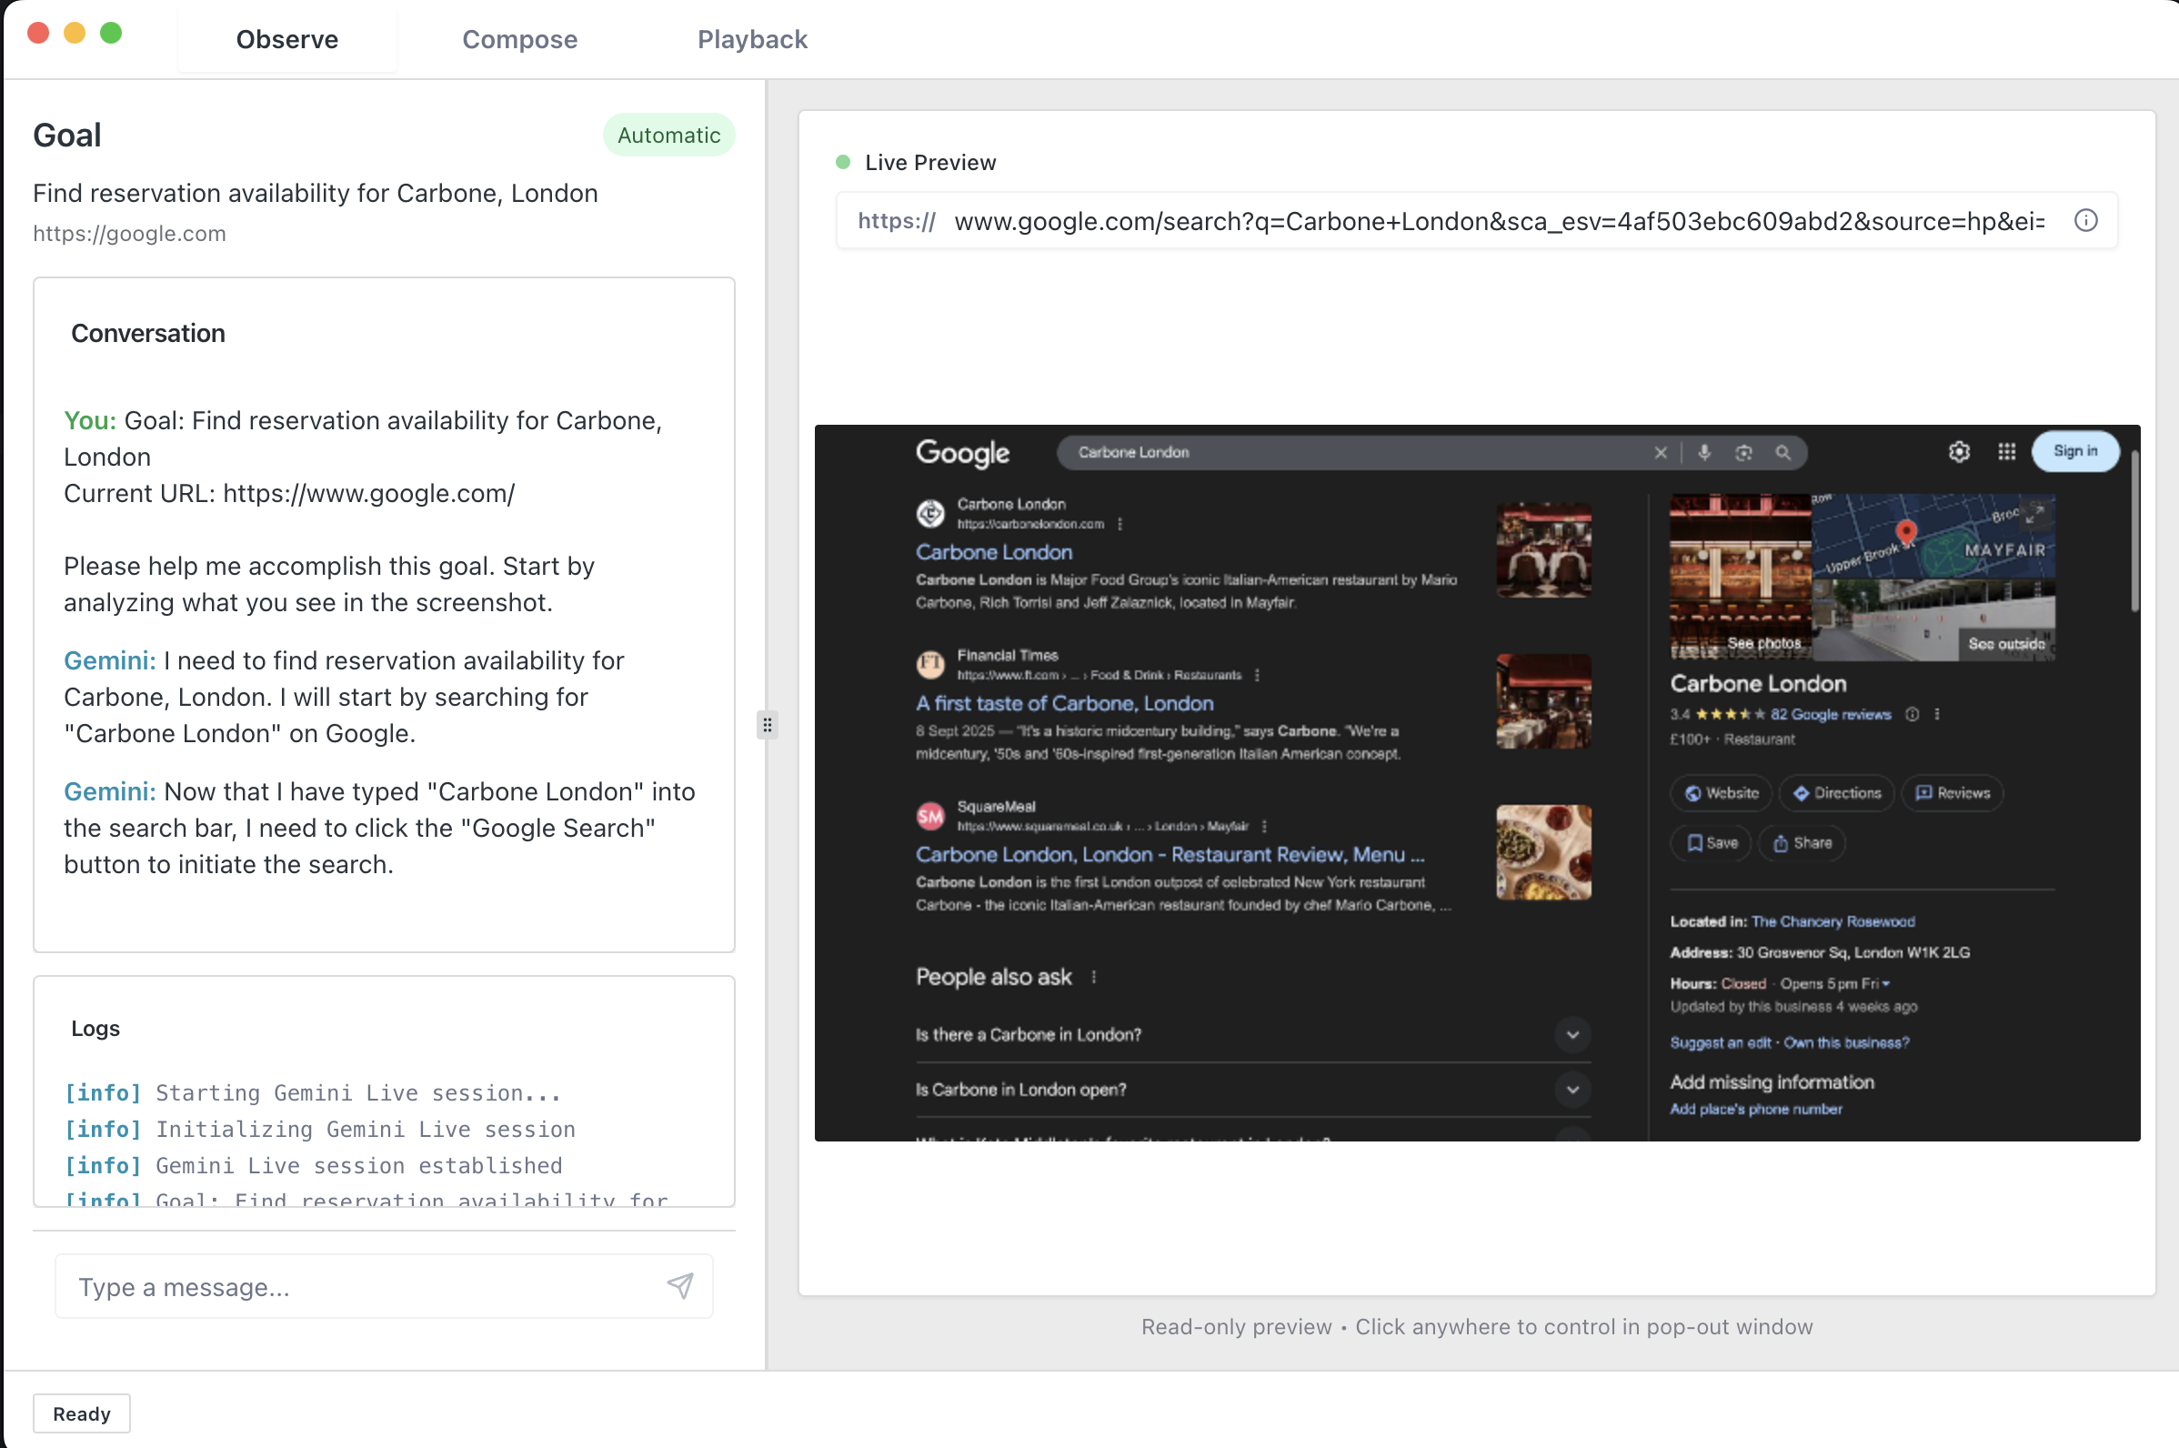Switch to the Compose tab
The image size is (2179, 1448).
pos(520,39)
